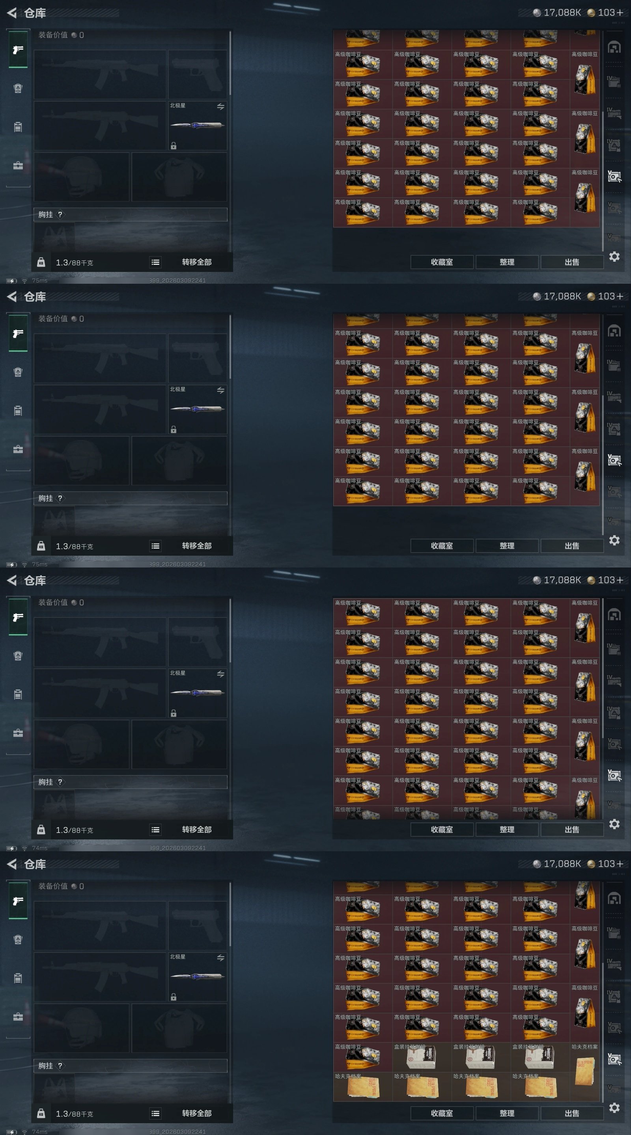
Task: Open the 胸挂 question mark help in topmost view
Action: 60,214
